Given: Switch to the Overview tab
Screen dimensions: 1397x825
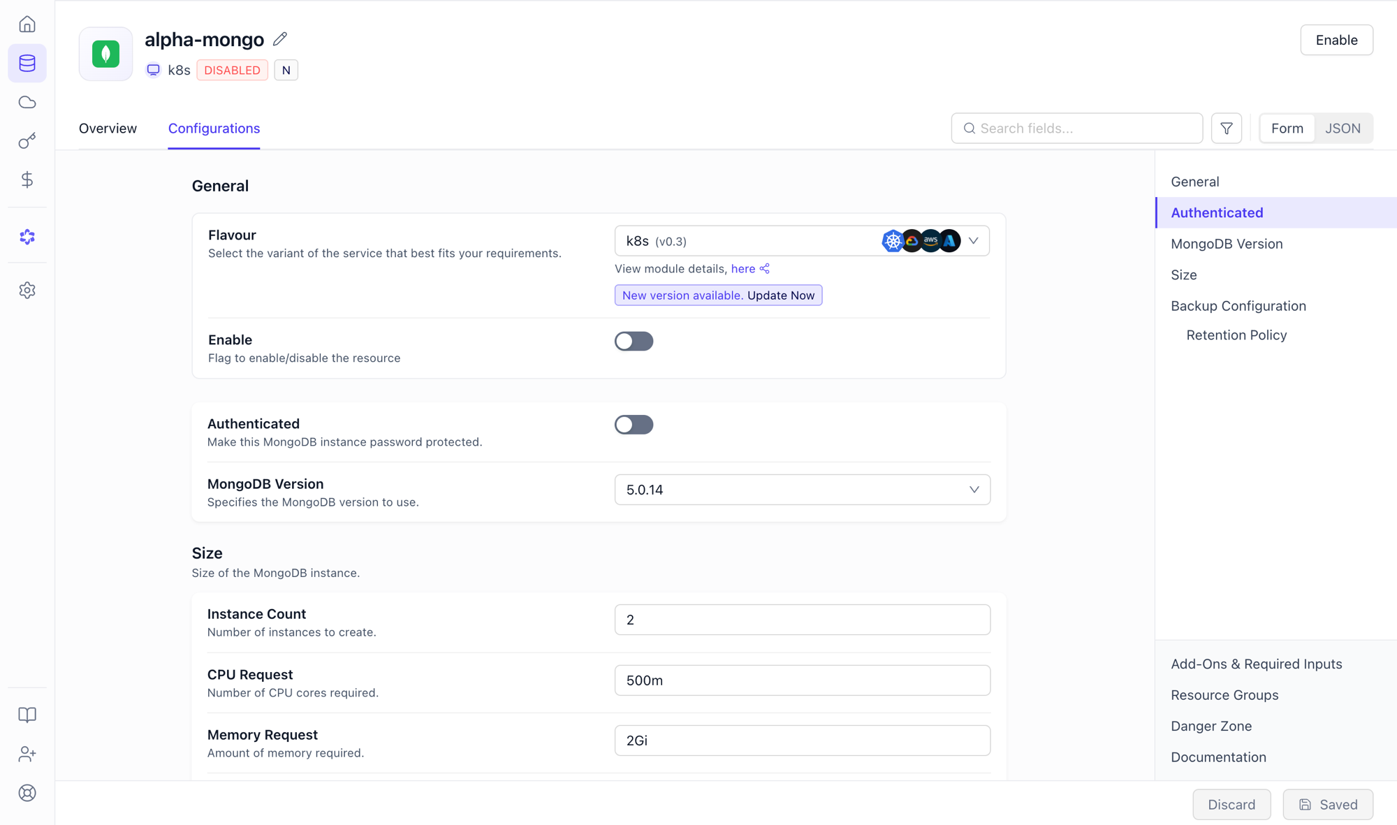Looking at the screenshot, I should [108, 129].
